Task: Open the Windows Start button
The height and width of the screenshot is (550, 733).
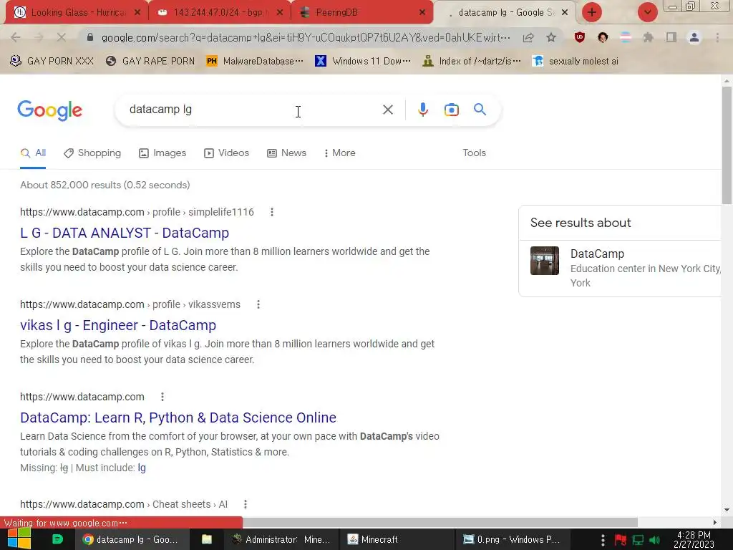Action: tap(19, 539)
